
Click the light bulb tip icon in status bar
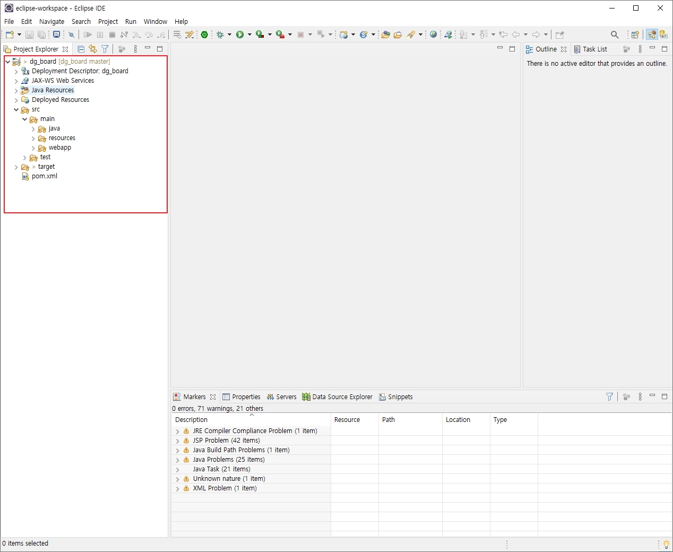666,545
